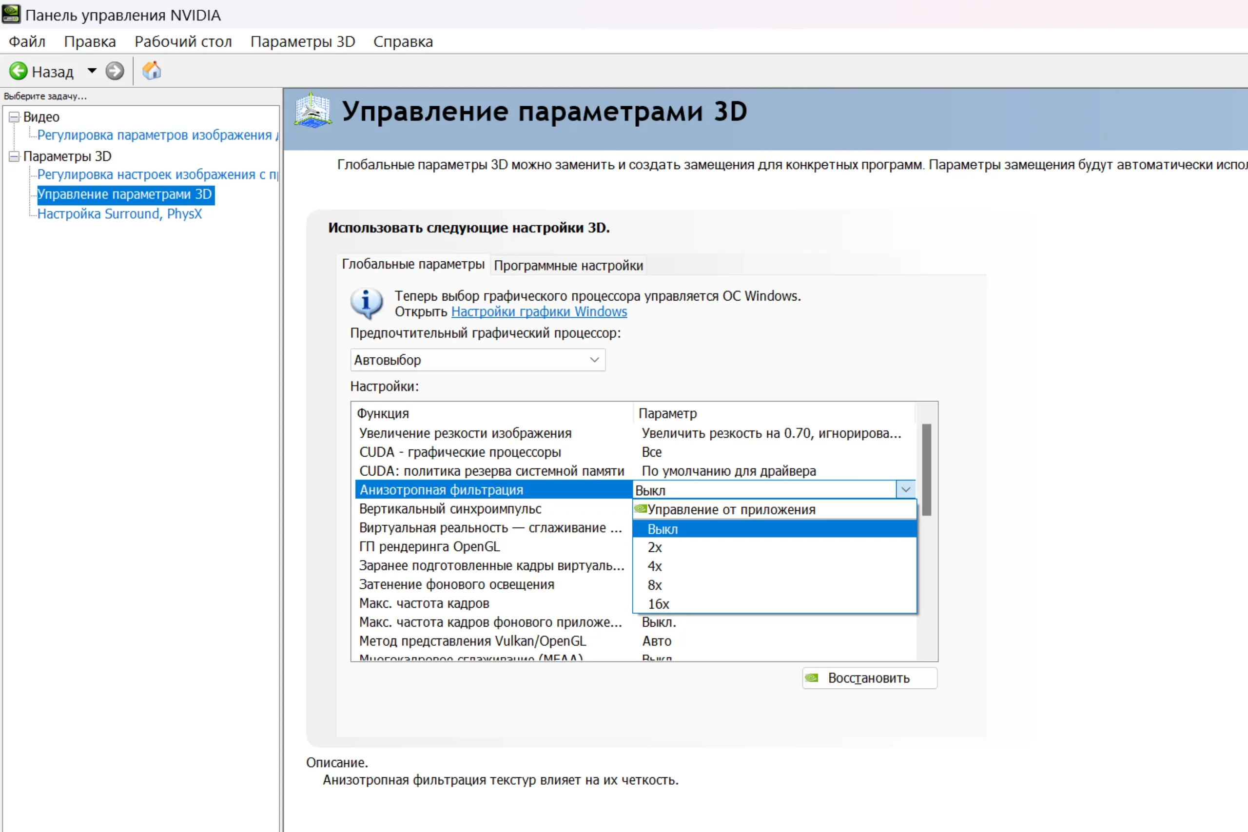The width and height of the screenshot is (1248, 832).
Task: Click the blue information icon
Action: click(x=366, y=303)
